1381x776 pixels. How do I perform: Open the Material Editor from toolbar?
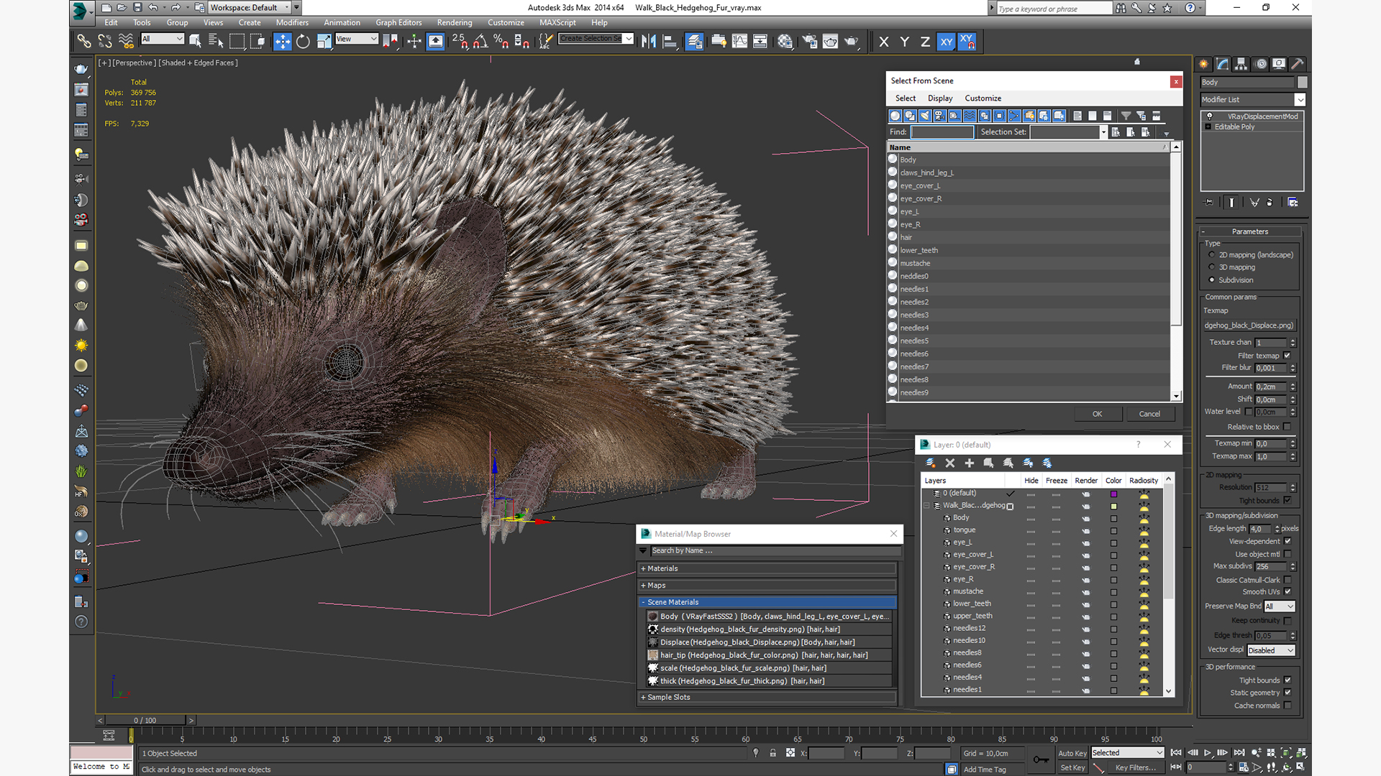click(785, 42)
